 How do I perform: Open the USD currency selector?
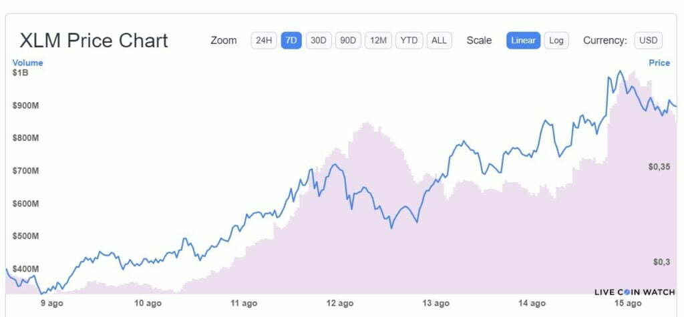(648, 40)
